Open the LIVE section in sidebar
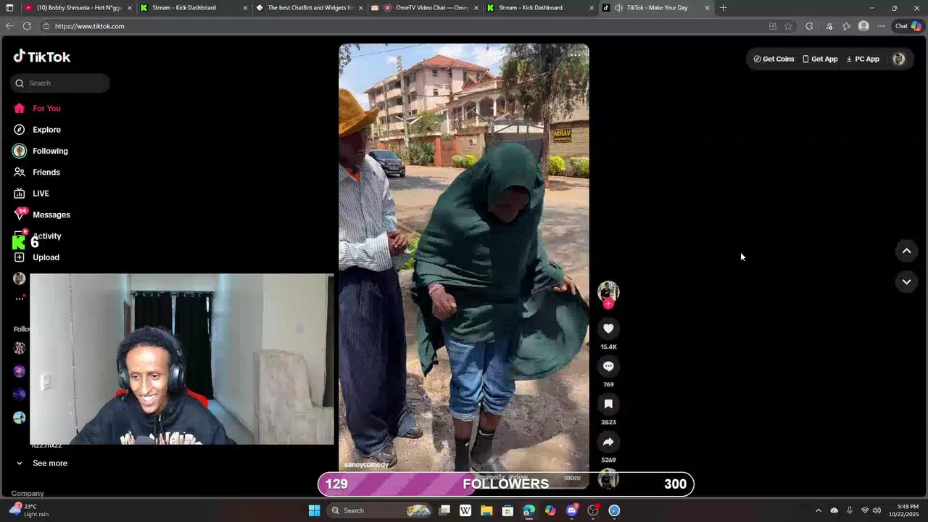This screenshot has height=522, width=928. click(32, 194)
